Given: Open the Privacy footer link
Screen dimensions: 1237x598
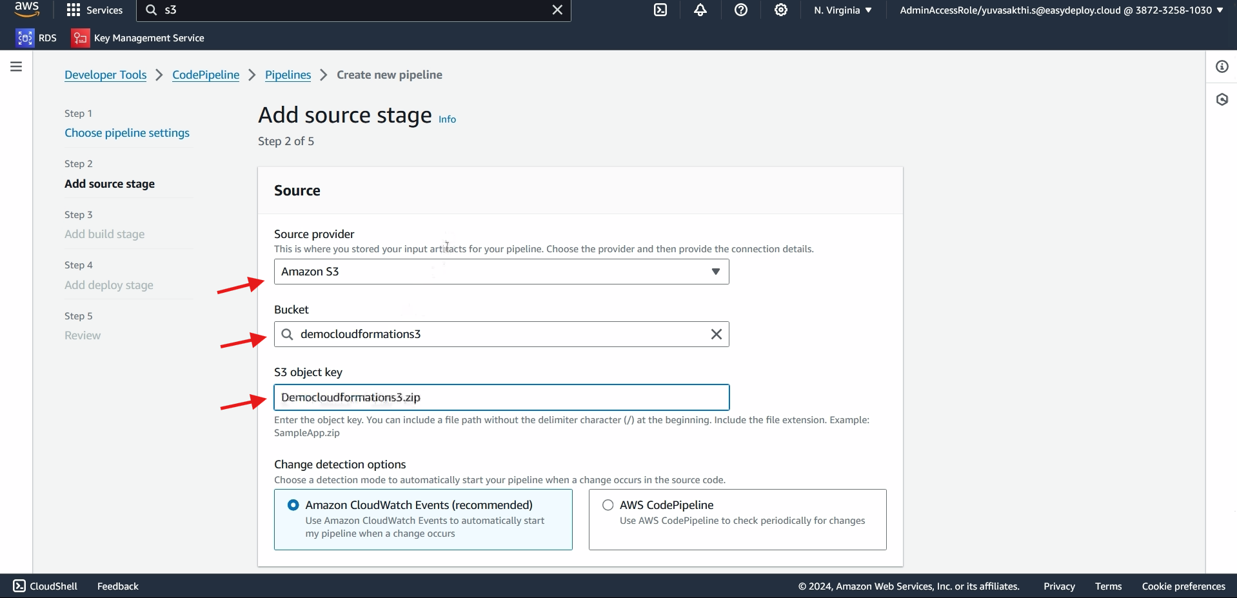Looking at the screenshot, I should (x=1059, y=586).
